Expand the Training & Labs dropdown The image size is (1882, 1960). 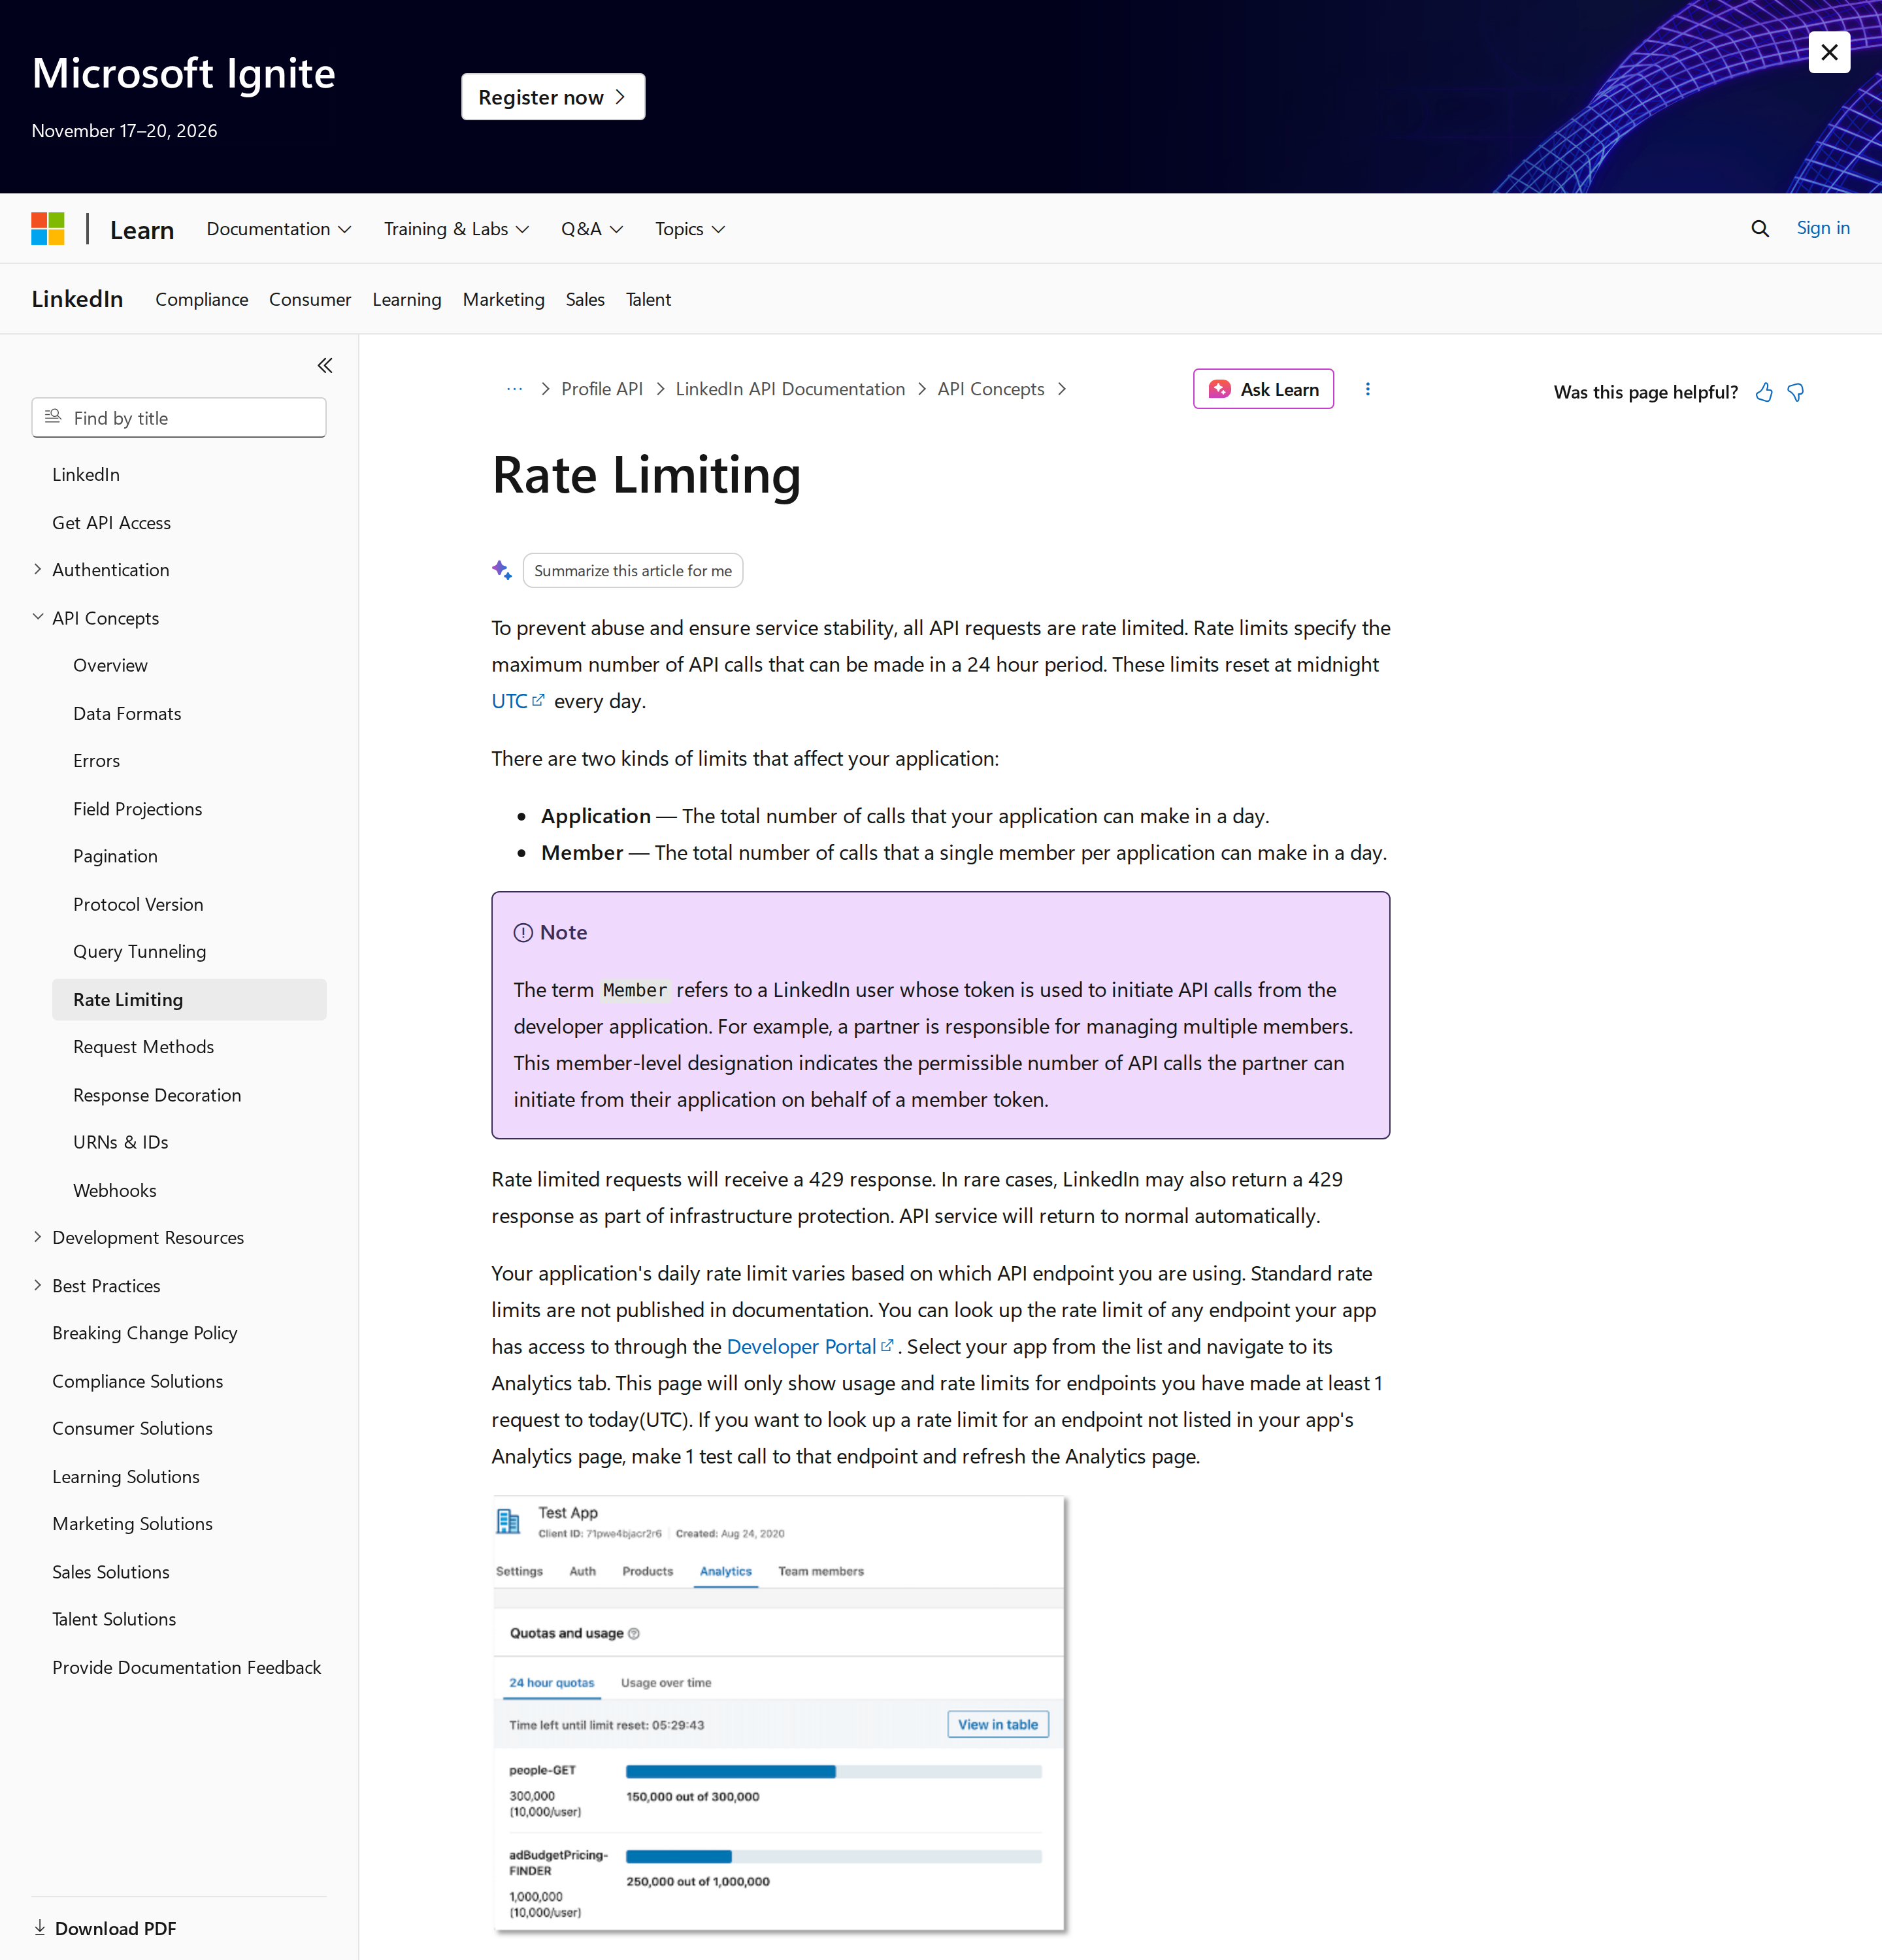[x=456, y=229]
